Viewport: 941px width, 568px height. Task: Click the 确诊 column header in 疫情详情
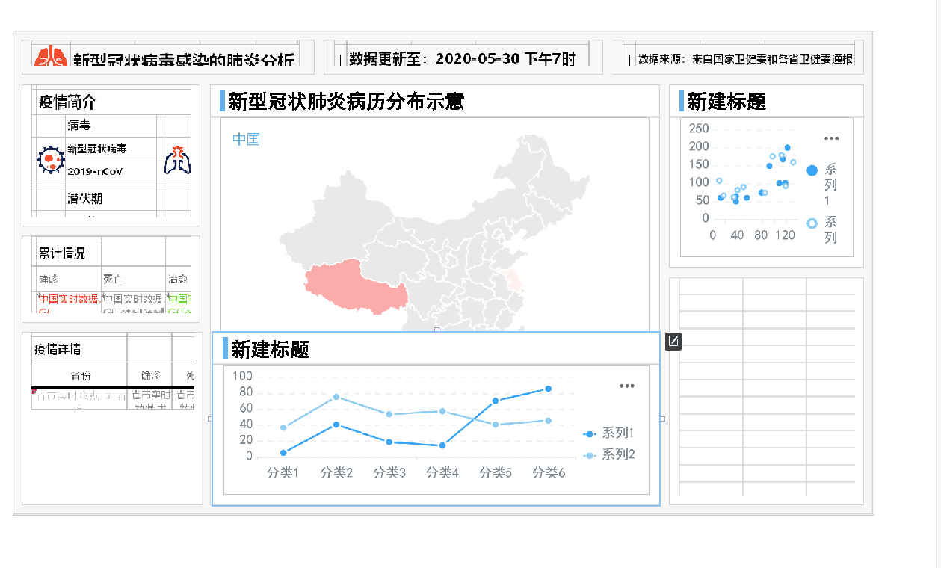[149, 375]
